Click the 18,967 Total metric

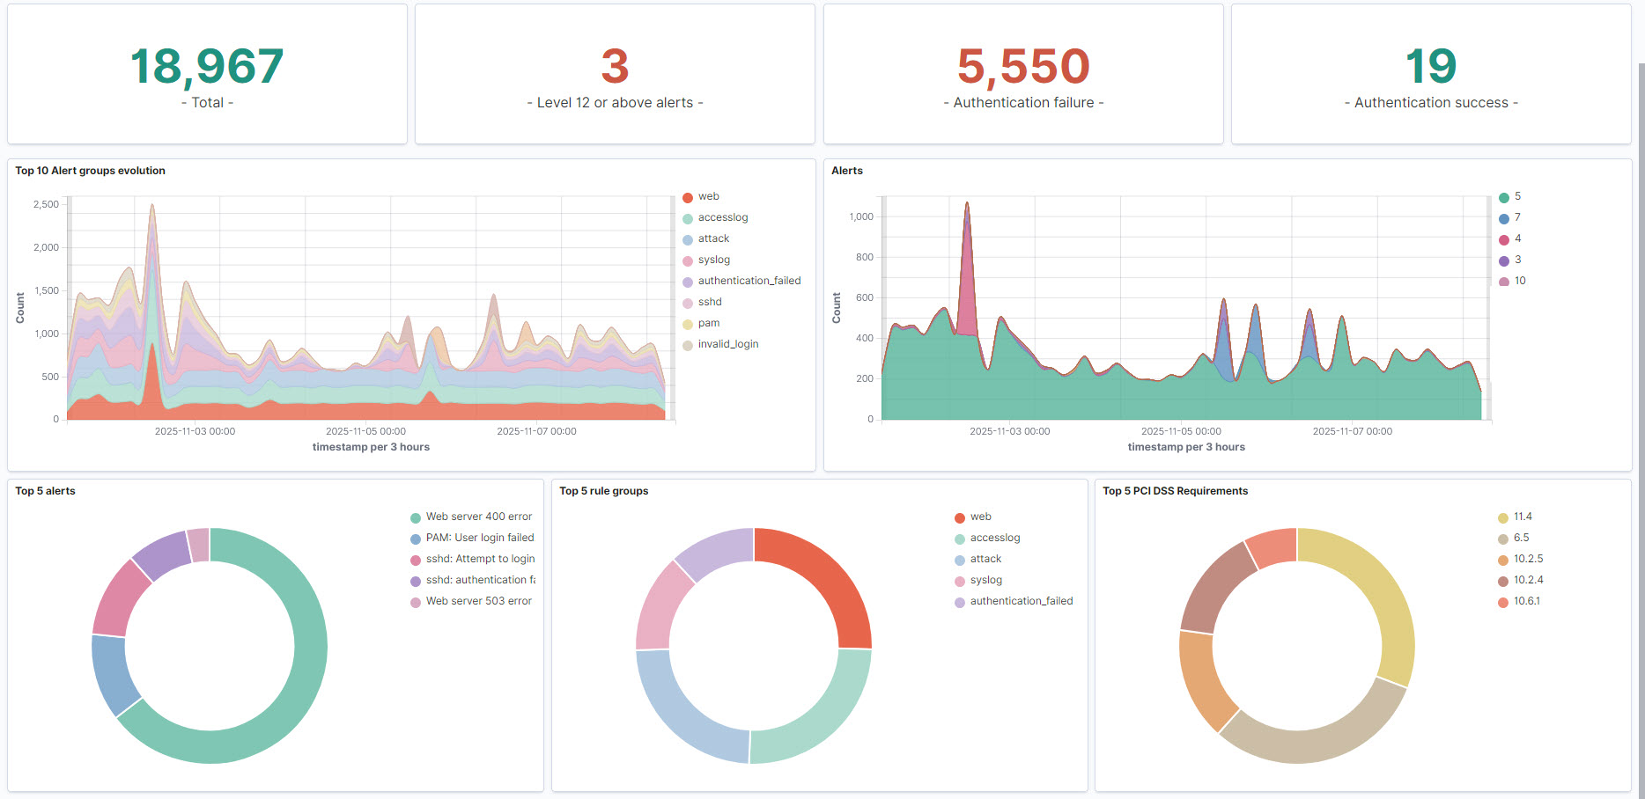click(x=207, y=67)
